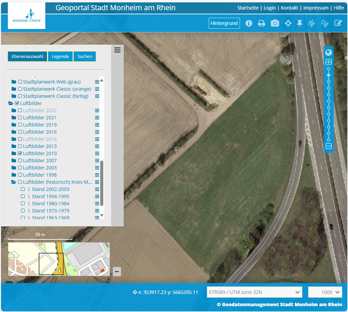Check the Stadtplanwerk Classic (farbig) layer

click(20, 96)
